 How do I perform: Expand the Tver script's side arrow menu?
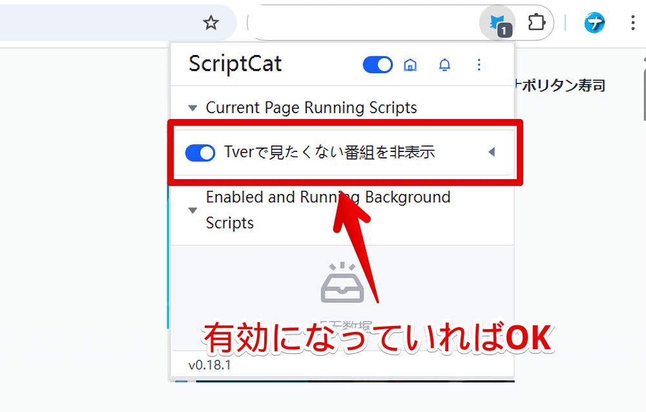point(492,152)
